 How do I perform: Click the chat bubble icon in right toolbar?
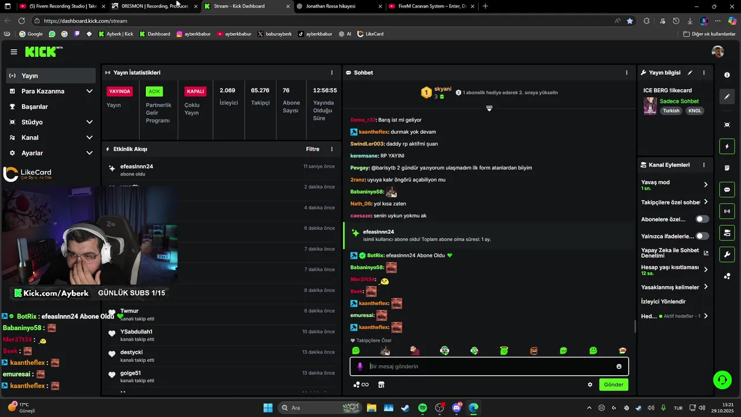tap(727, 190)
